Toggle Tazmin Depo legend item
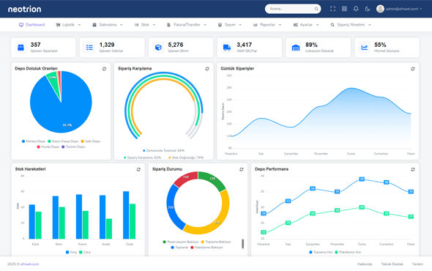The image size is (432, 271). 73,146
